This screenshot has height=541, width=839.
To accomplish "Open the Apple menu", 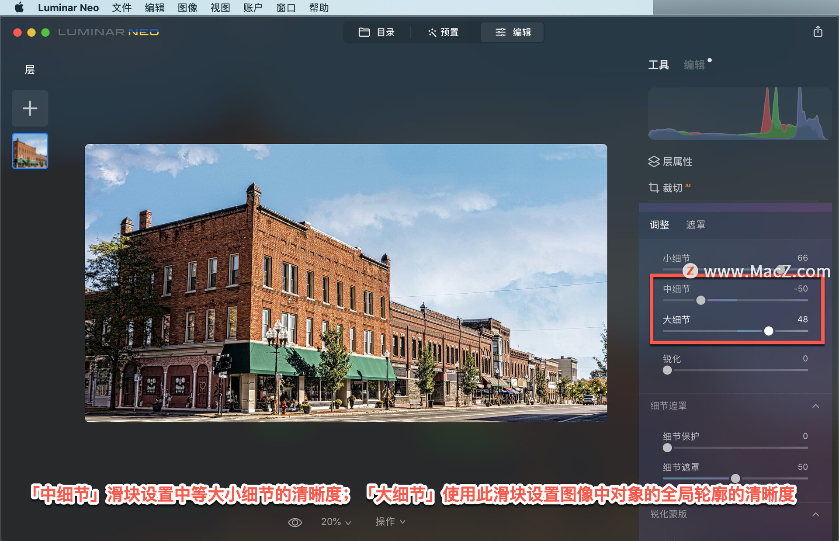I will coord(19,7).
